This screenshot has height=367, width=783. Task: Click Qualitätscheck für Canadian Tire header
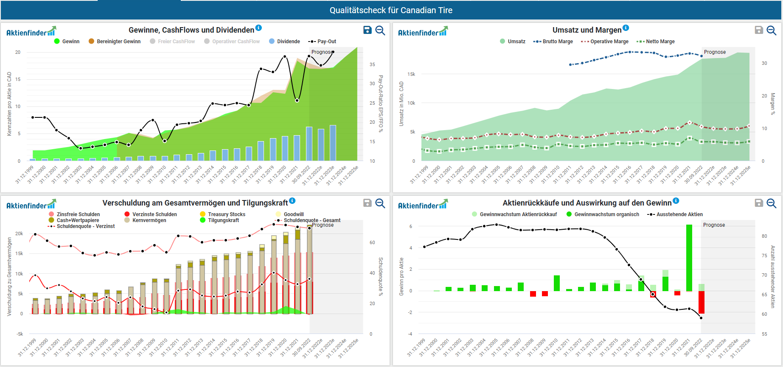(391, 10)
